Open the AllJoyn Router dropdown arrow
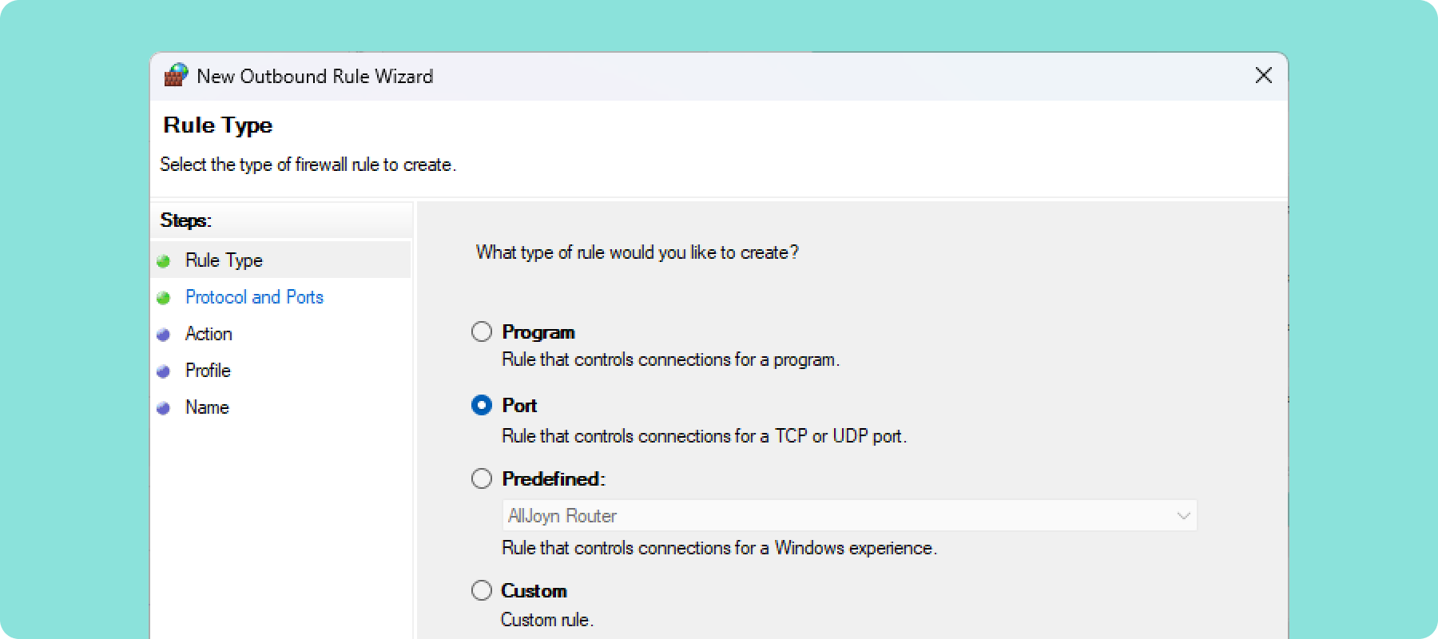 (x=1183, y=516)
